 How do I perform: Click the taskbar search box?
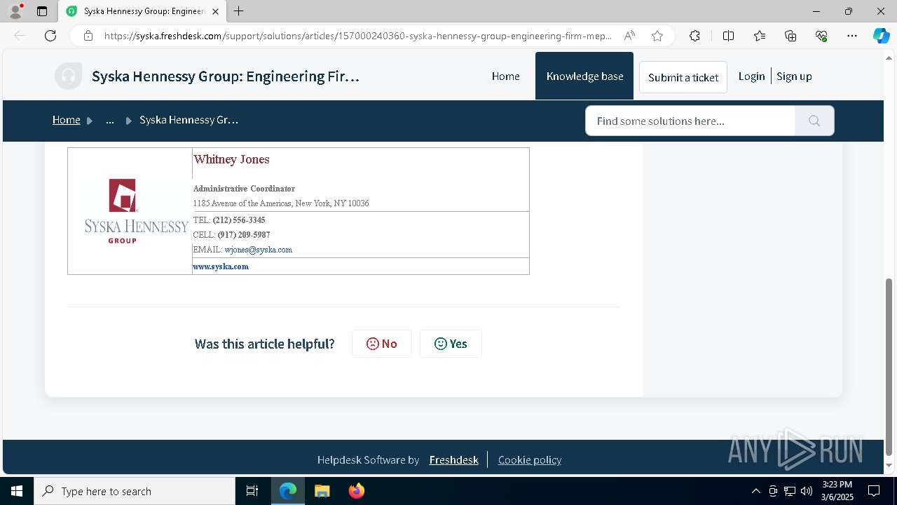pos(135,491)
